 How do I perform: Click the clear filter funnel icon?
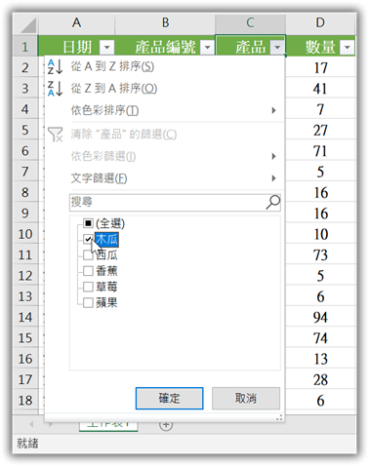click(55, 135)
